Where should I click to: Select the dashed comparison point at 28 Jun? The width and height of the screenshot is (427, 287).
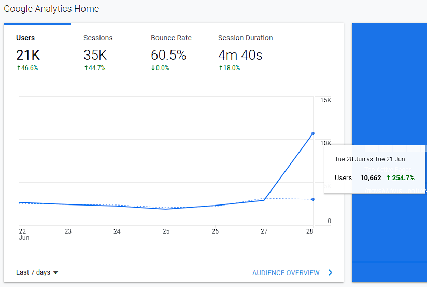coord(313,199)
